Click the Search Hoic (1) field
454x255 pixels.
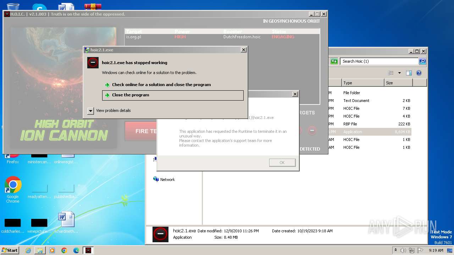click(x=379, y=61)
